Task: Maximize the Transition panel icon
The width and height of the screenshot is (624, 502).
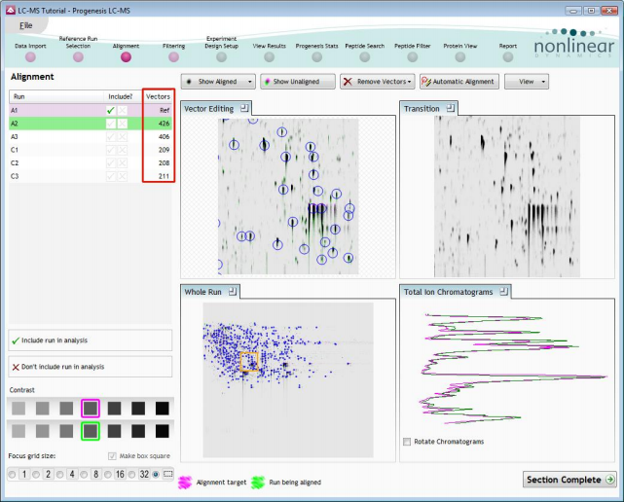Action: coord(451,108)
